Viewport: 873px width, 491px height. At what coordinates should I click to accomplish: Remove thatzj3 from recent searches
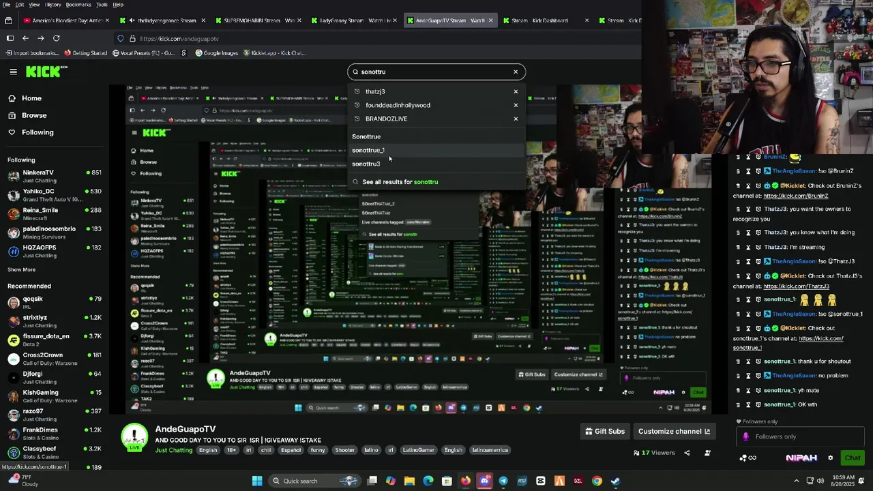pyautogui.click(x=516, y=91)
